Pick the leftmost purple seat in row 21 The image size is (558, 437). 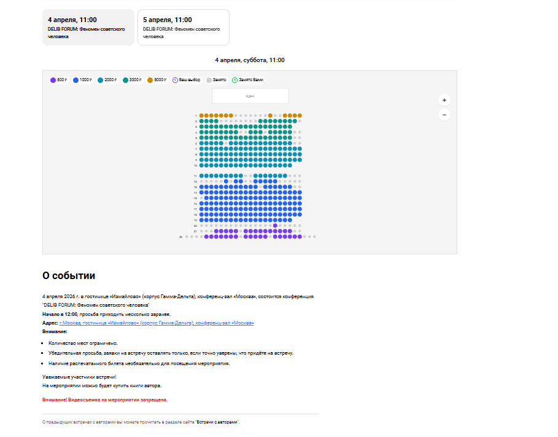tap(216, 231)
